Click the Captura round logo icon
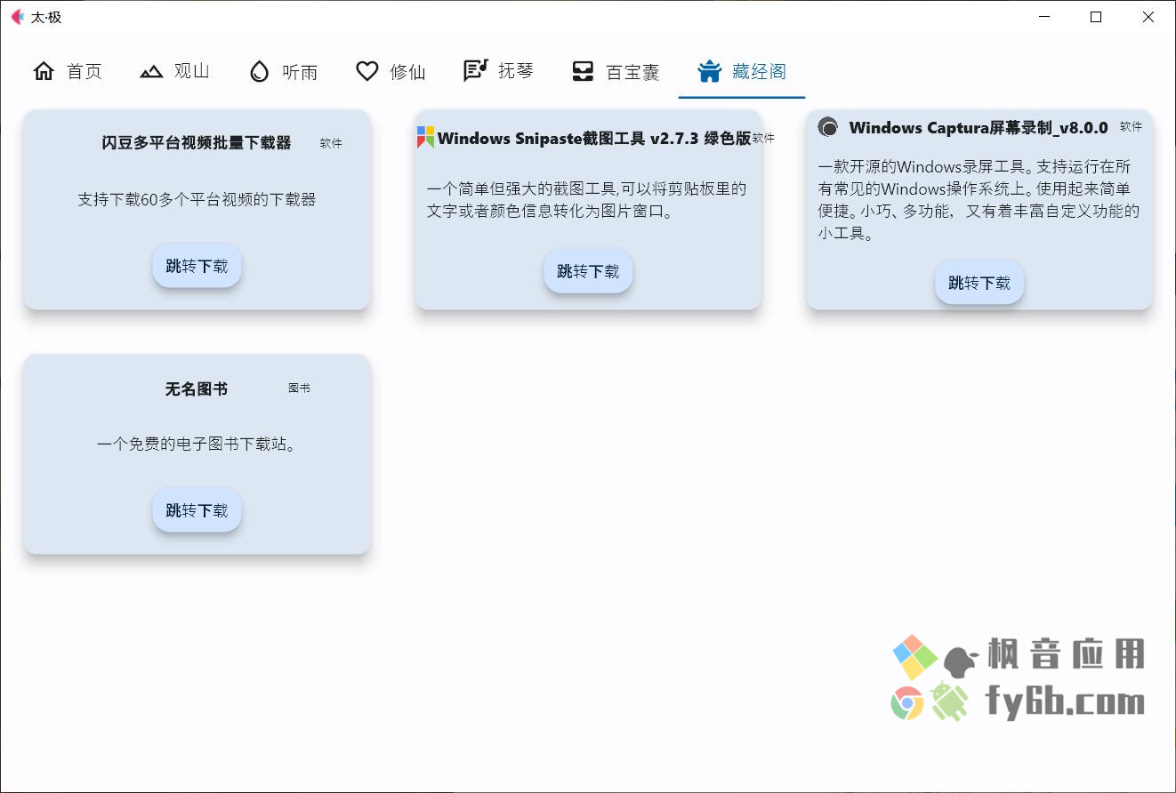The height and width of the screenshot is (793, 1176). tap(827, 127)
